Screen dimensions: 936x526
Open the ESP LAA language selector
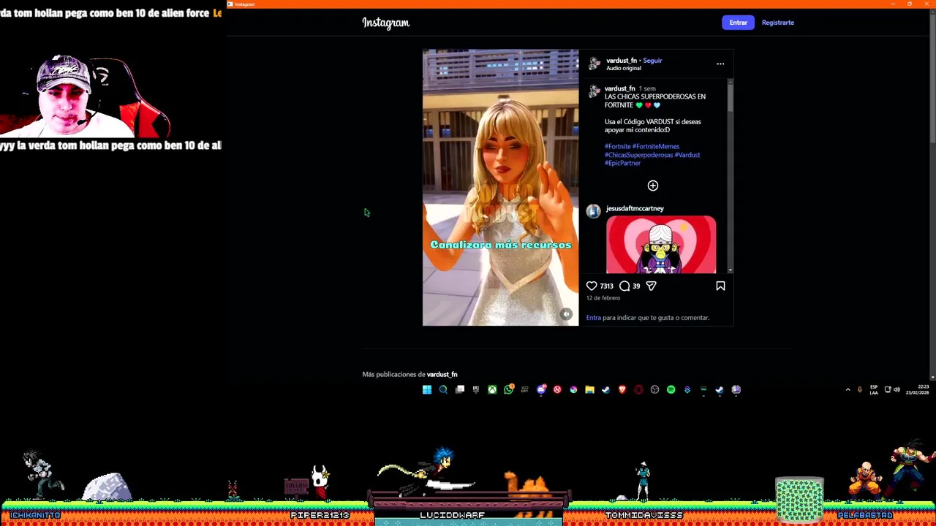874,390
